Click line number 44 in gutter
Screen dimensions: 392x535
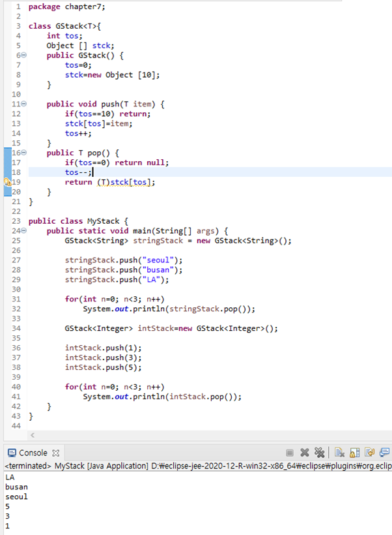tap(16, 426)
